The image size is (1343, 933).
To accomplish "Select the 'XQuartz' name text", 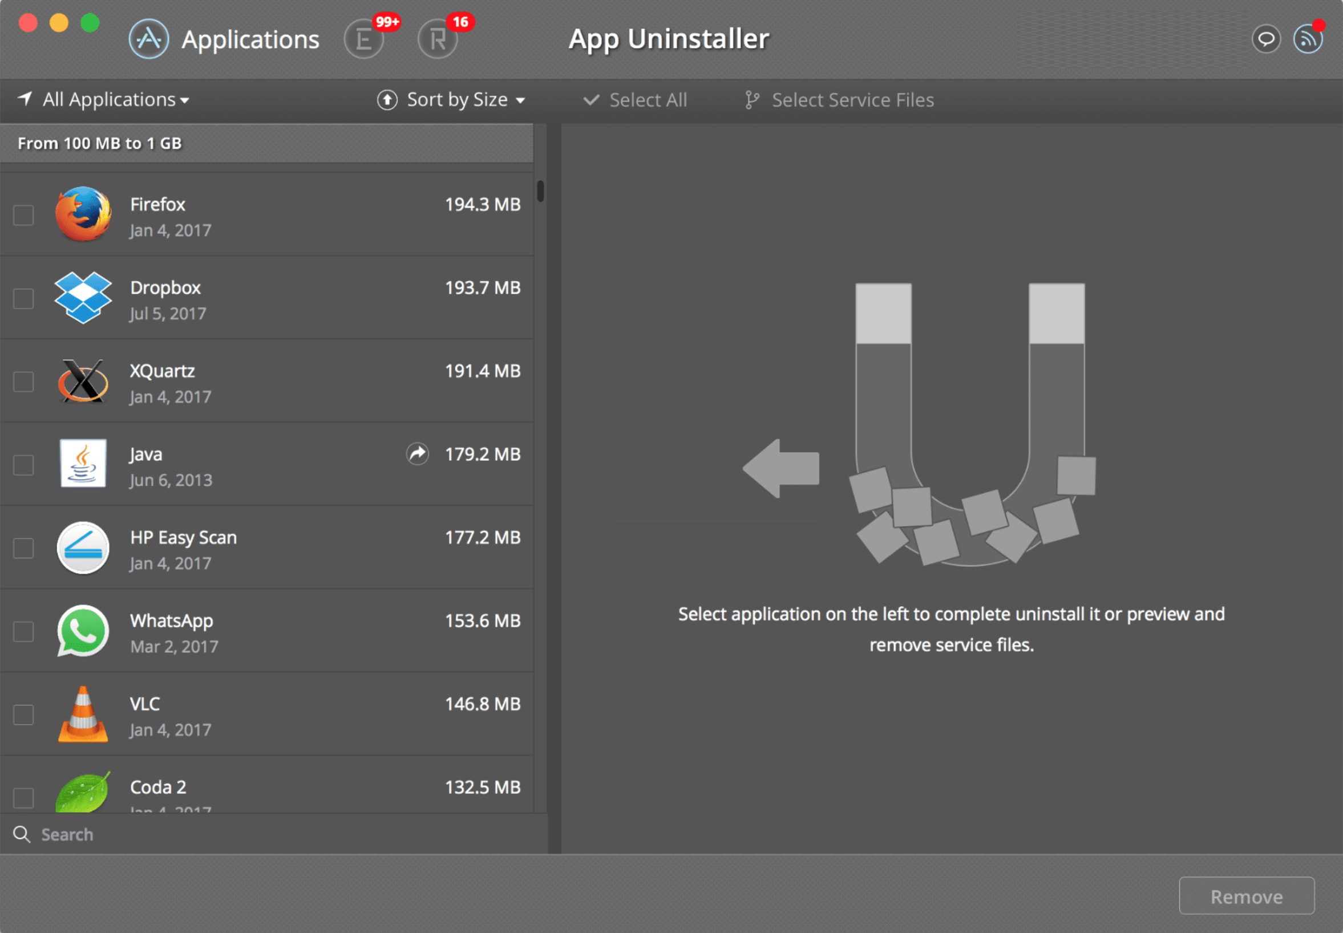I will [x=162, y=371].
